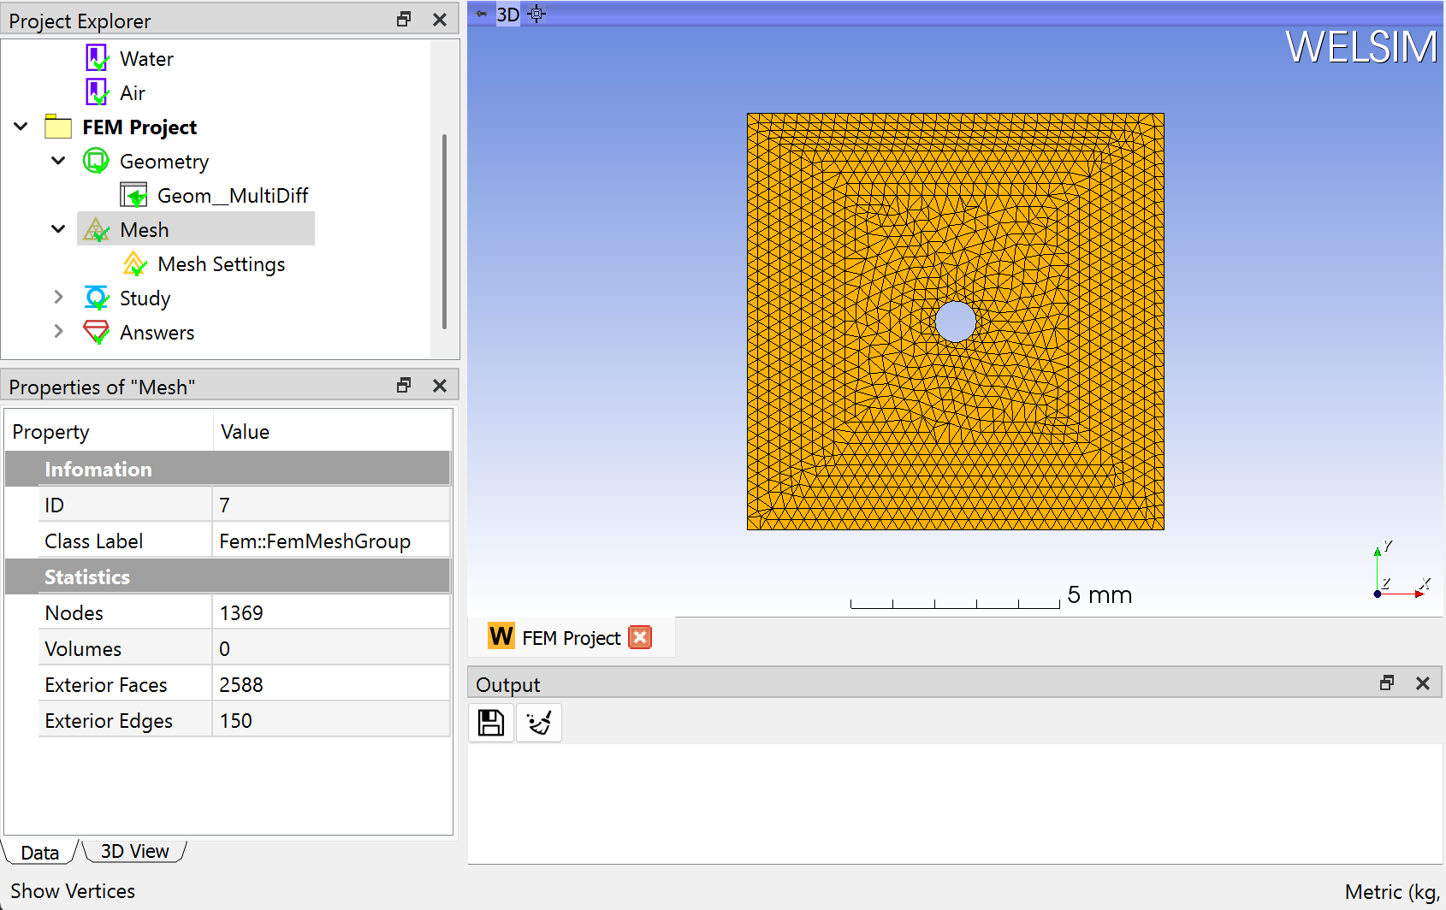The width and height of the screenshot is (1446, 910).
Task: Click the 3D view crosshair icon
Action: pyautogui.click(x=536, y=14)
